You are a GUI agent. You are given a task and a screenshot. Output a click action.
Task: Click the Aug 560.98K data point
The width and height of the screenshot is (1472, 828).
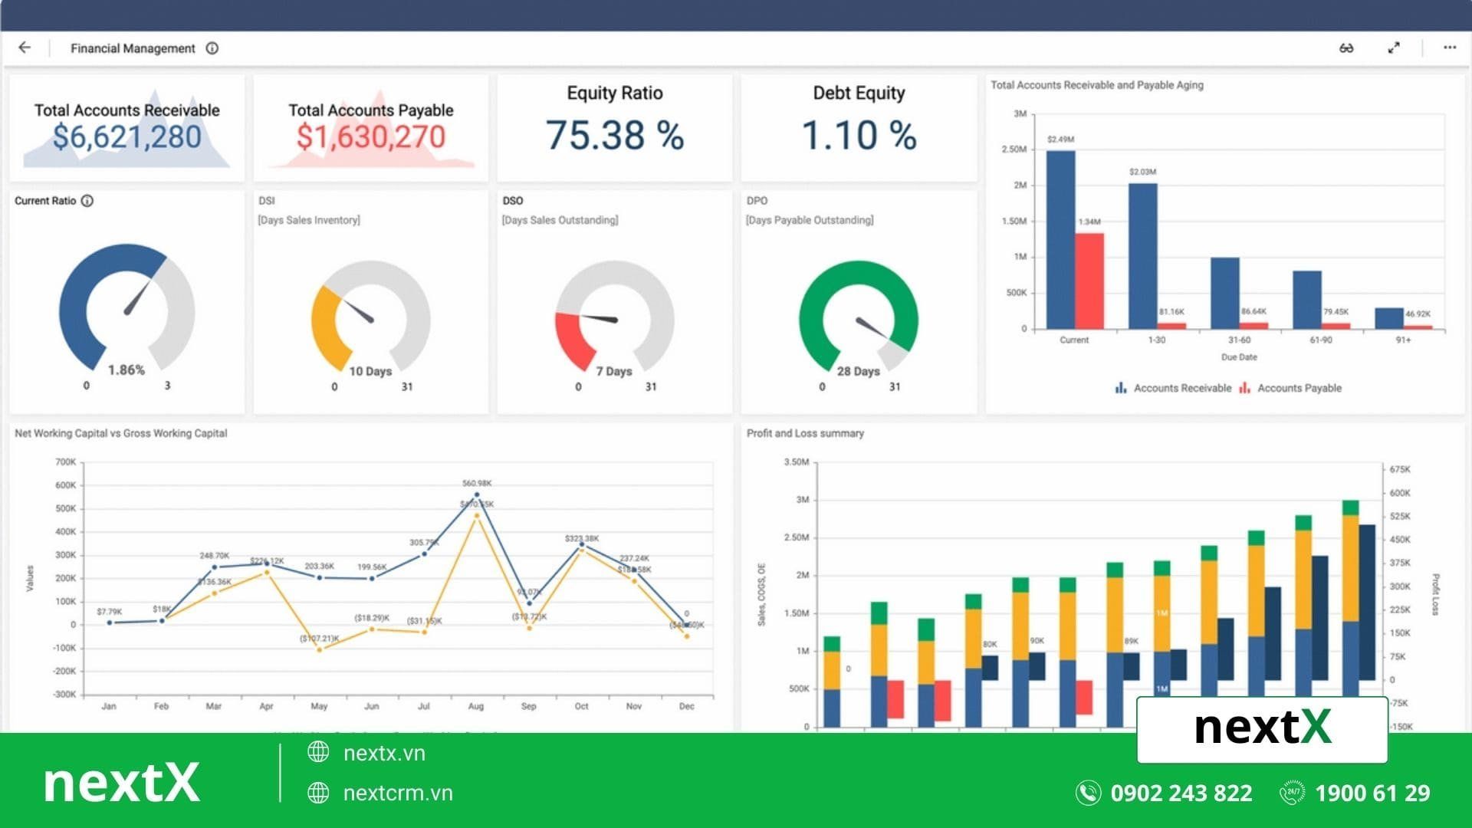[x=476, y=496]
